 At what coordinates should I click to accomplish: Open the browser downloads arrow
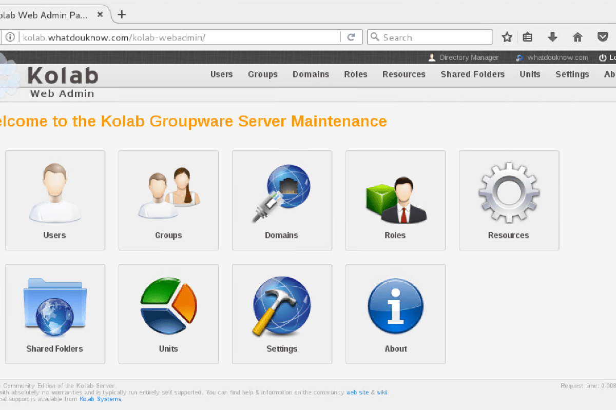click(552, 37)
